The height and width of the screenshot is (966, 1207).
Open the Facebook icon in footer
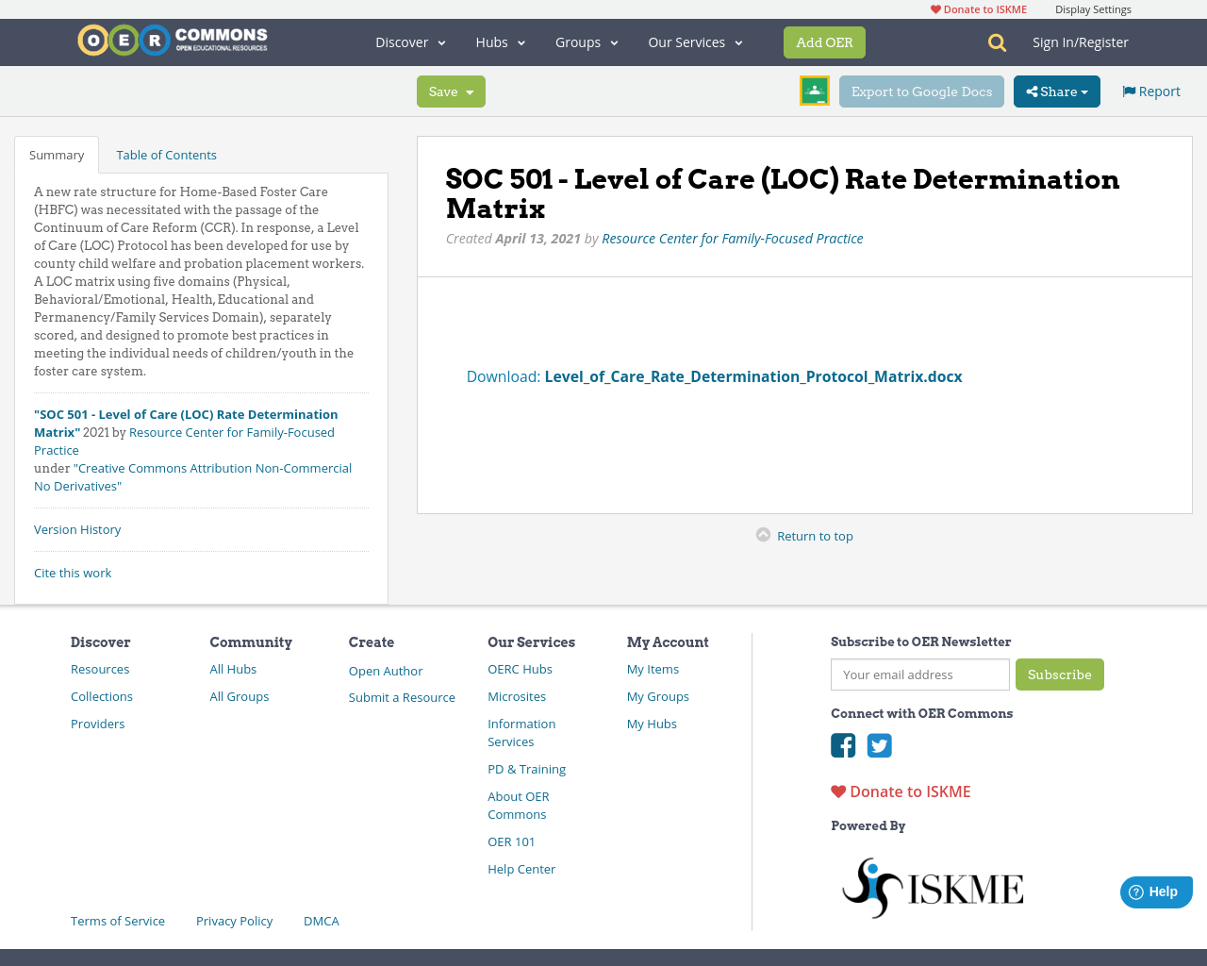(843, 745)
